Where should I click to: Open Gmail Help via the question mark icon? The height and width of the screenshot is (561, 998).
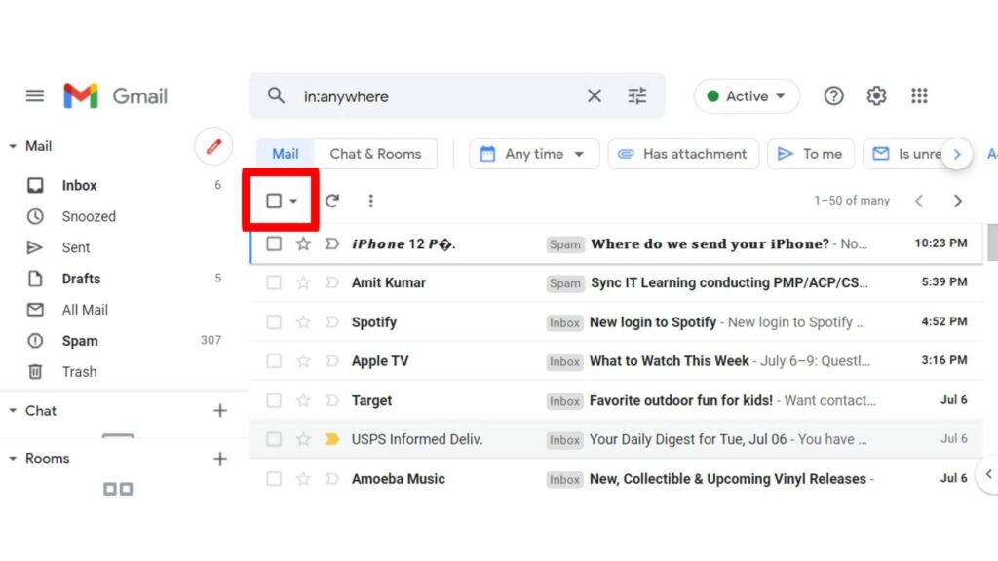coord(833,95)
